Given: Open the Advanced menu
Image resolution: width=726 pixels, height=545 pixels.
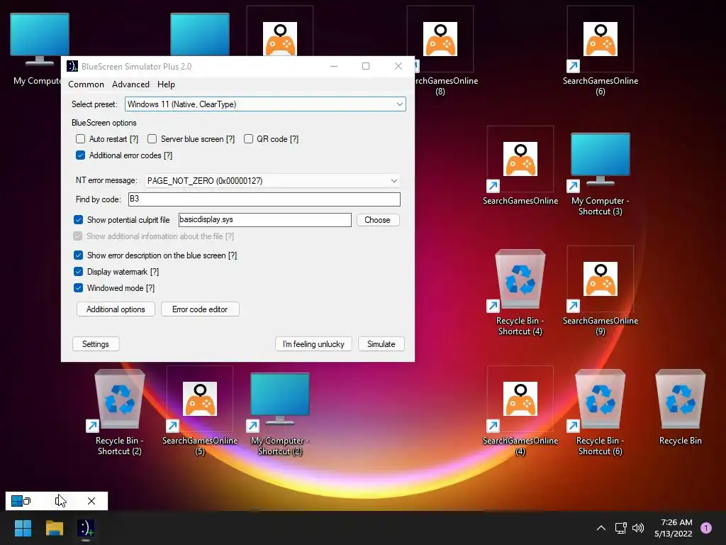Looking at the screenshot, I should [130, 84].
